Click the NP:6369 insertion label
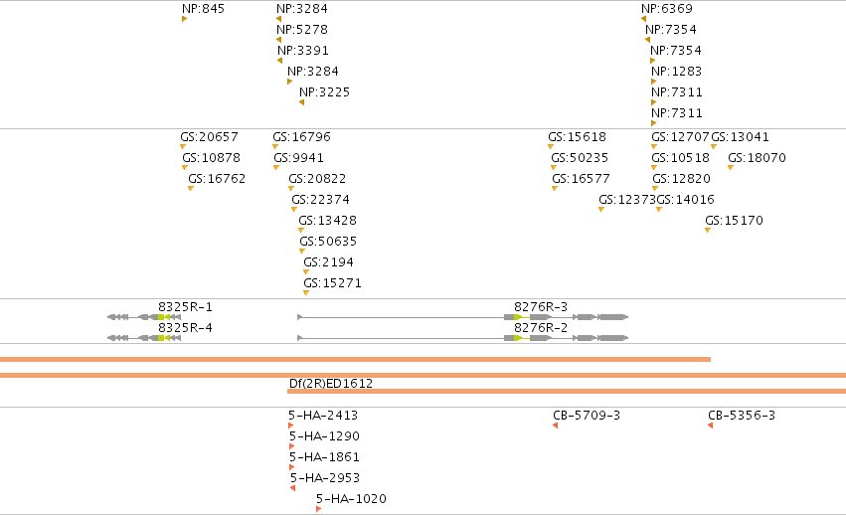846x515 pixels. [667, 9]
